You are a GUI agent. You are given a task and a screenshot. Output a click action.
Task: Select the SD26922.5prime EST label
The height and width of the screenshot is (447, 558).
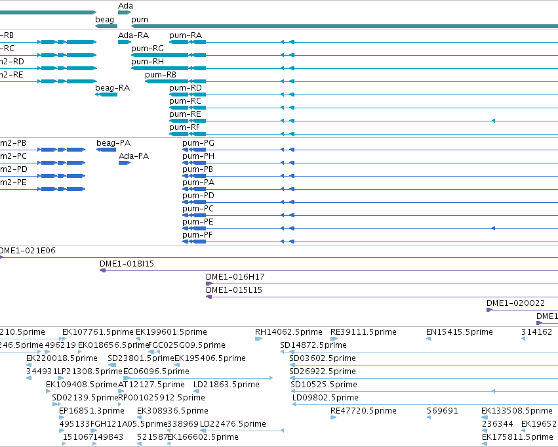[323, 372]
